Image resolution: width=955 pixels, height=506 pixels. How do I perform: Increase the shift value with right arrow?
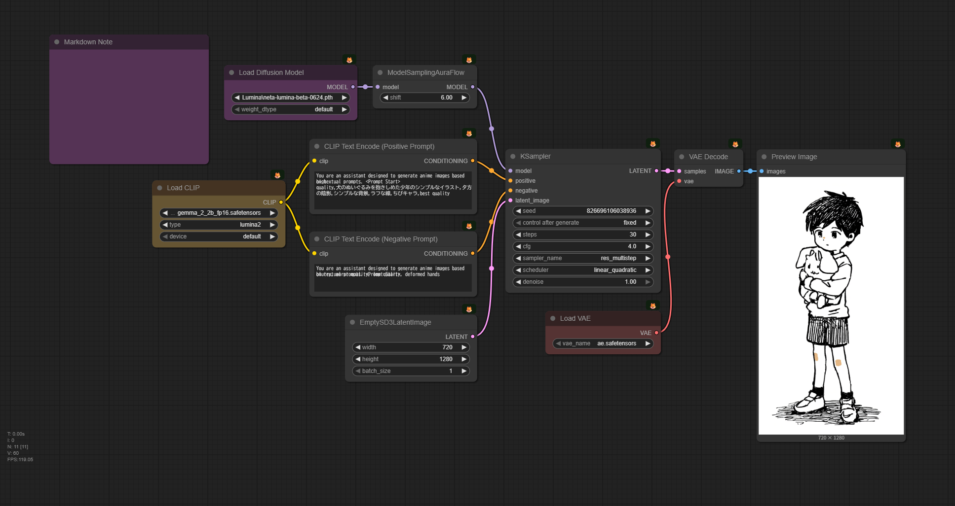(x=464, y=98)
